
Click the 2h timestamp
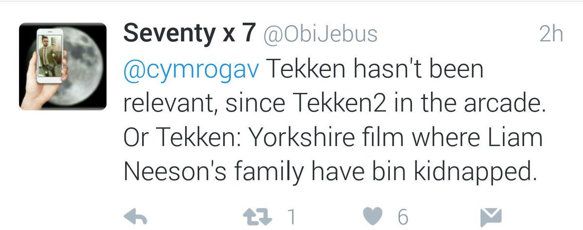pyautogui.click(x=551, y=35)
